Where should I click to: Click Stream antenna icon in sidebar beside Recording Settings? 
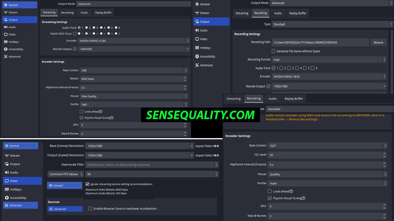[x=197, y=13]
